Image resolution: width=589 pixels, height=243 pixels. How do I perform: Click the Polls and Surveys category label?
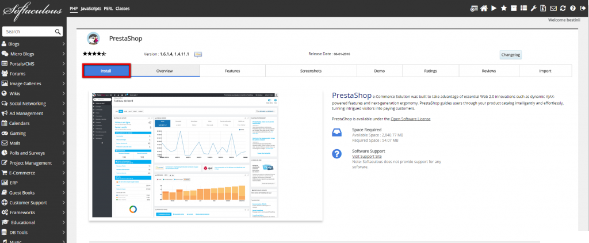tap(28, 153)
